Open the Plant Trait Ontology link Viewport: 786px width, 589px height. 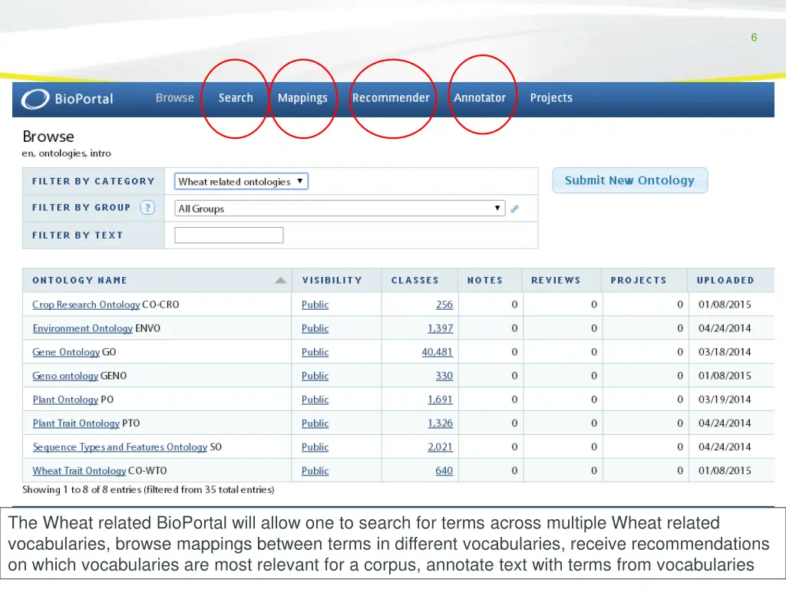click(x=76, y=423)
